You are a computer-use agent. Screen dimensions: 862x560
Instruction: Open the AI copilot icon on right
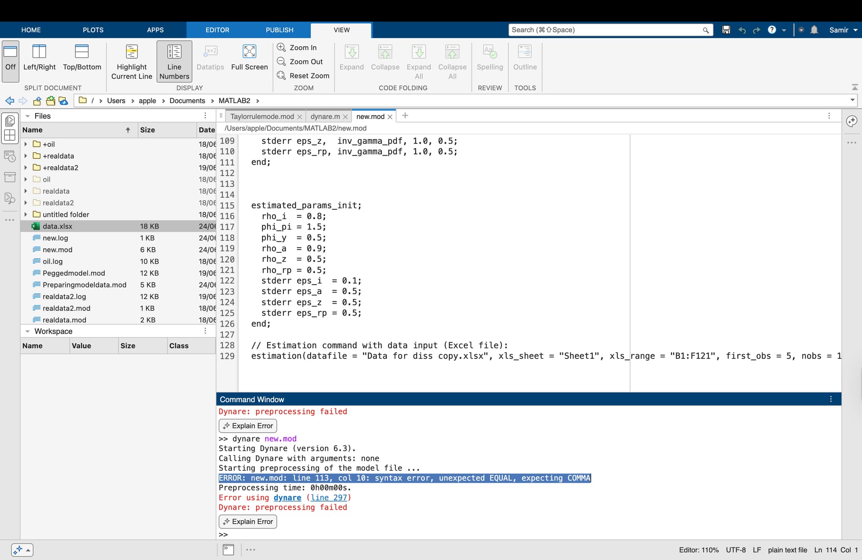tap(852, 121)
